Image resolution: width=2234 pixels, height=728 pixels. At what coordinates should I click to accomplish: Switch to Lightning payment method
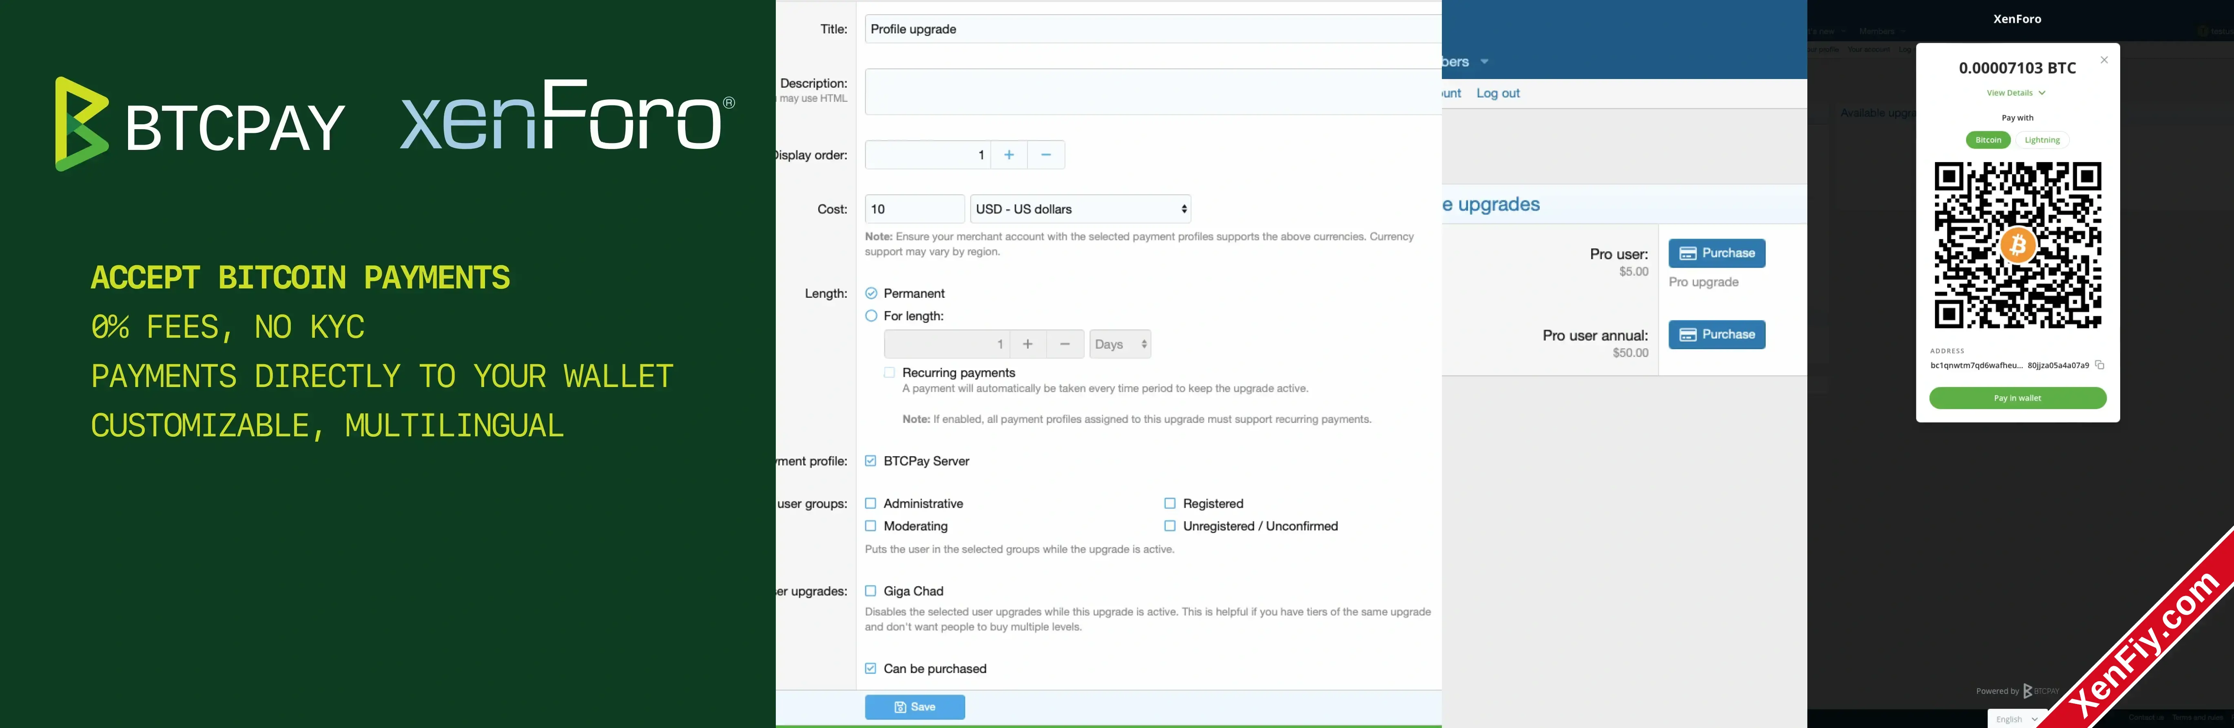pyautogui.click(x=2041, y=140)
